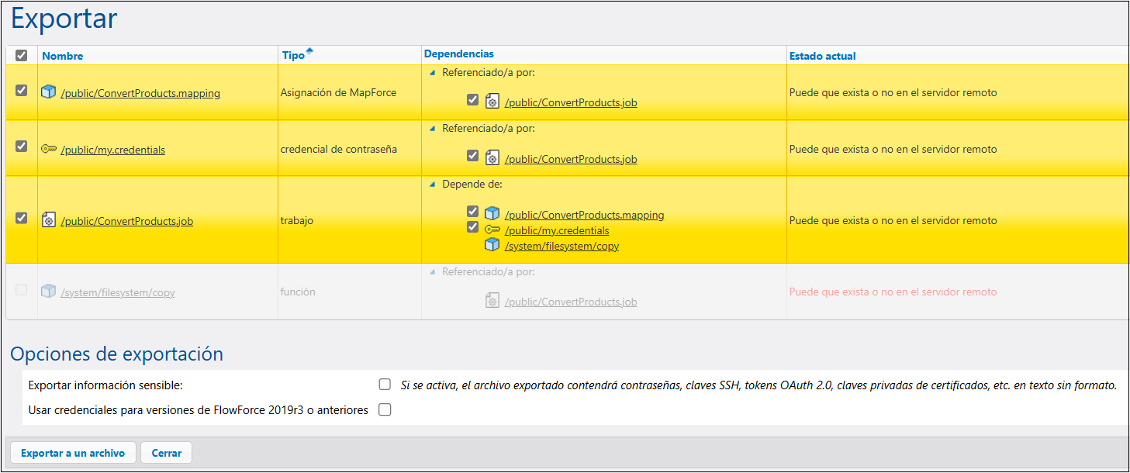Uncheck the my.credentials row checkbox
The width and height of the screenshot is (1130, 473).
point(22,147)
